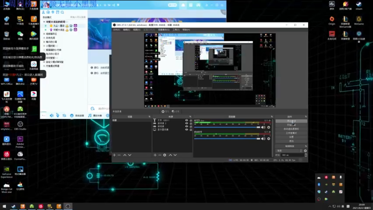Viewport: 373px width, 210px height.
Task: Open FormatFactory desktop shortcut
Action: 20,156
